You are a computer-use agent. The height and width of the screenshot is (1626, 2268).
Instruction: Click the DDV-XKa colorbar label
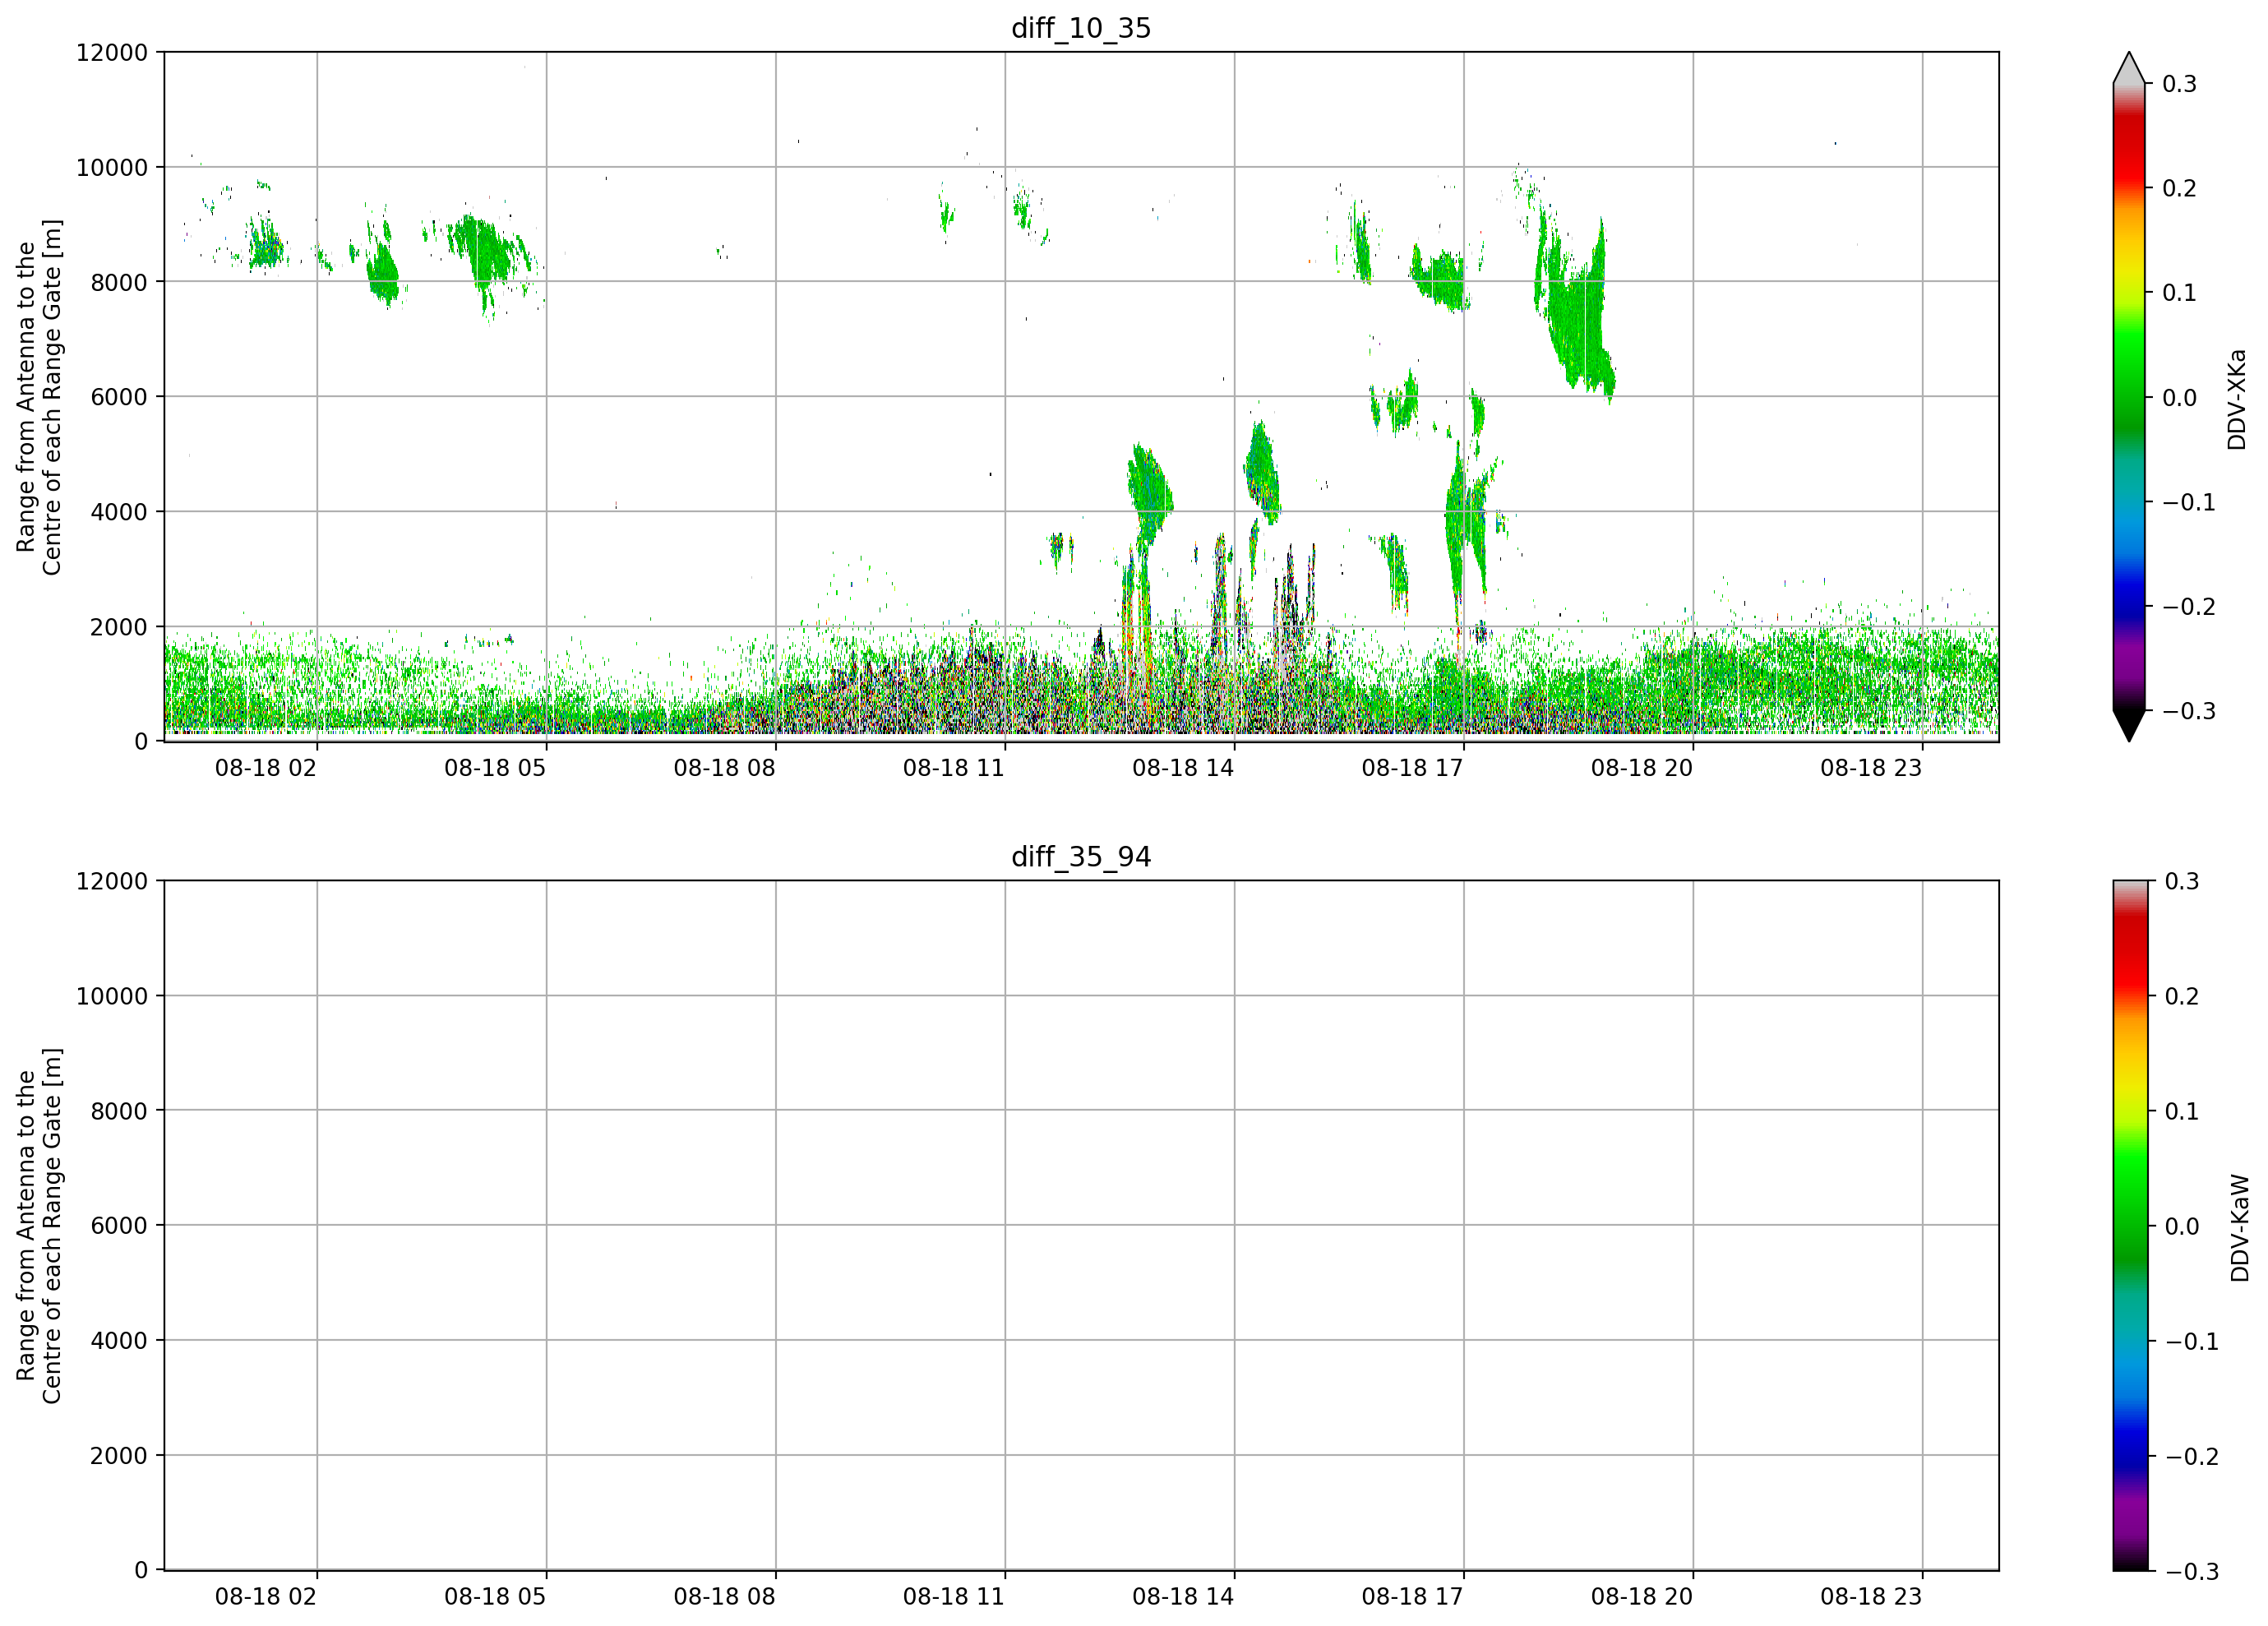[2236, 399]
